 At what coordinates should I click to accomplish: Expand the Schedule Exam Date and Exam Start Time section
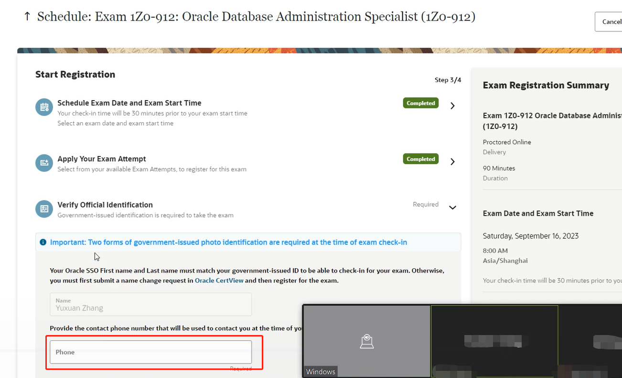click(x=453, y=106)
